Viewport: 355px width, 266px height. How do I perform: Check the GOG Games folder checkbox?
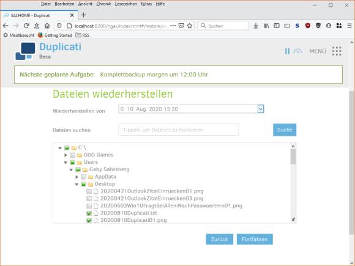[72, 155]
